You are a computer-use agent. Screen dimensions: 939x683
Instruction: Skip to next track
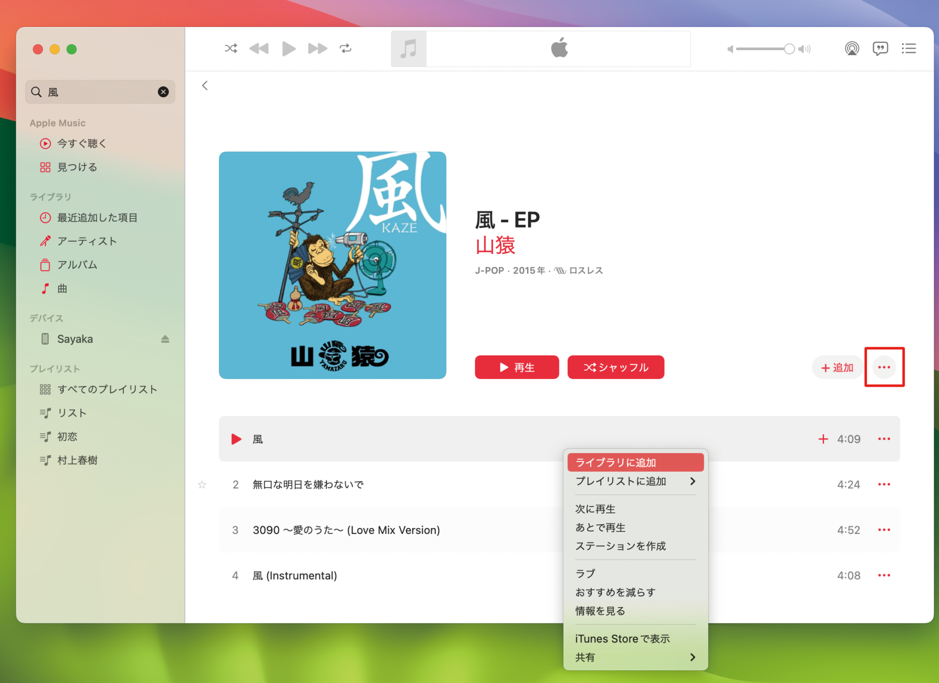[x=317, y=48]
